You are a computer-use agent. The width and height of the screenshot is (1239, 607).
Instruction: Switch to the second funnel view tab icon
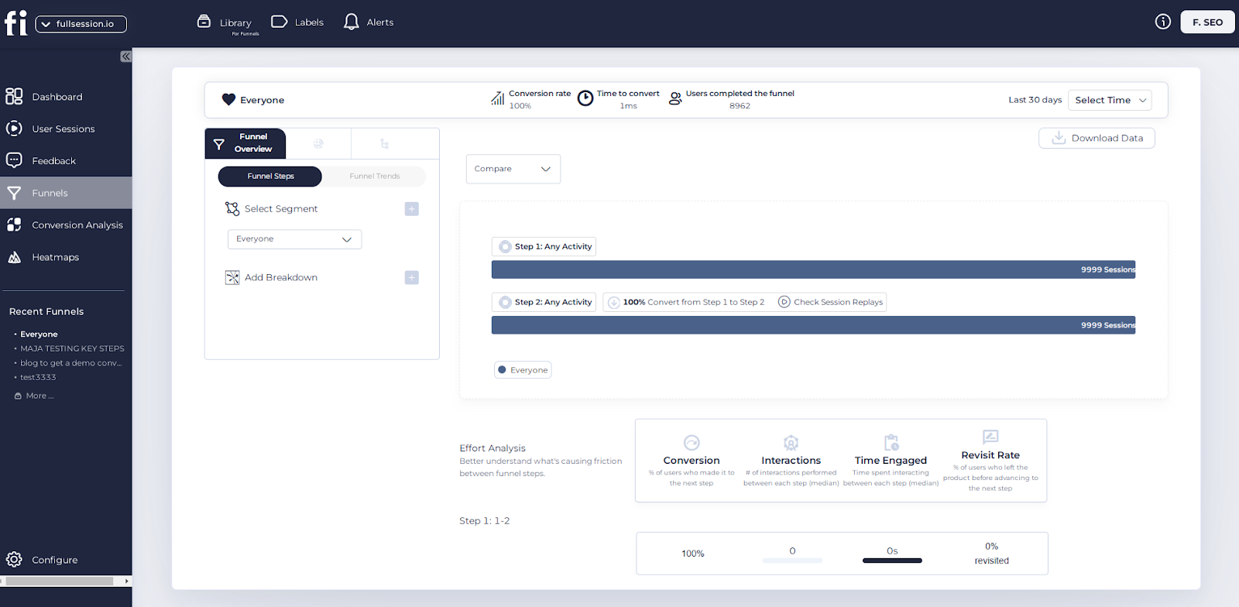tap(318, 143)
